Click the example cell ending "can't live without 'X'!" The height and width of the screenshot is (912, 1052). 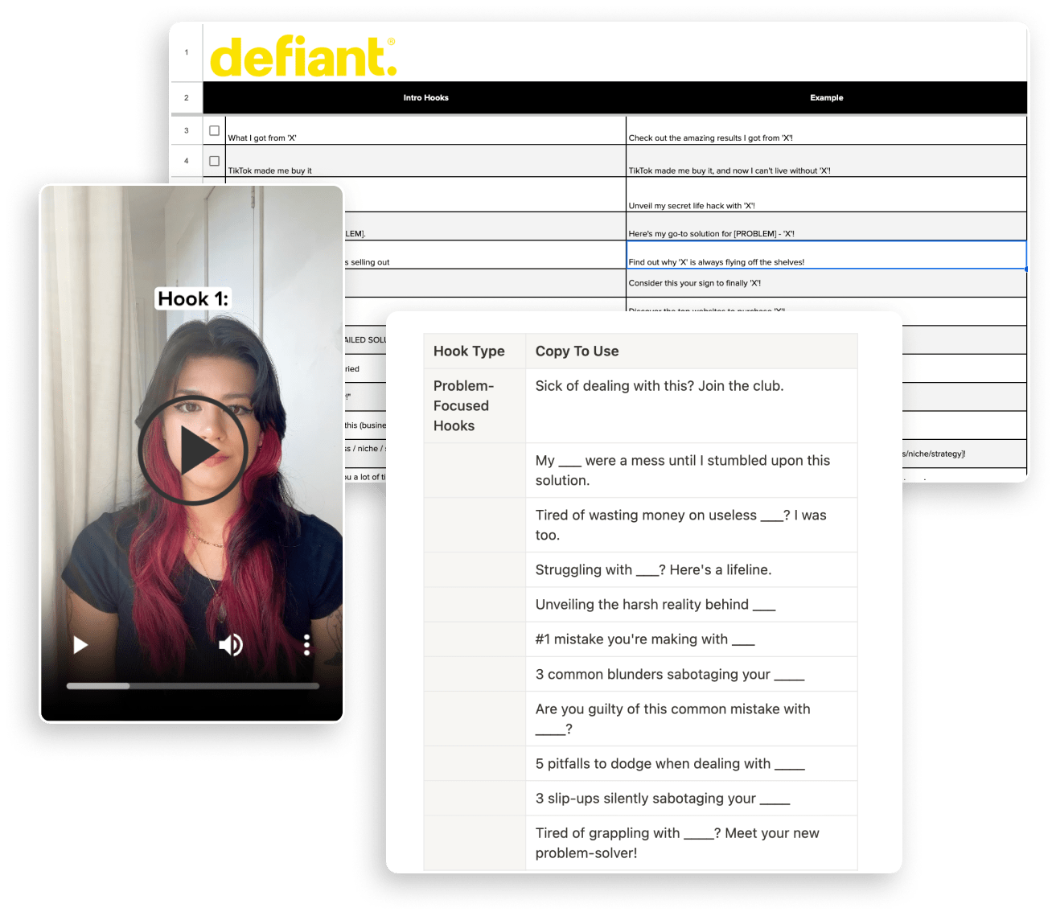(x=827, y=162)
